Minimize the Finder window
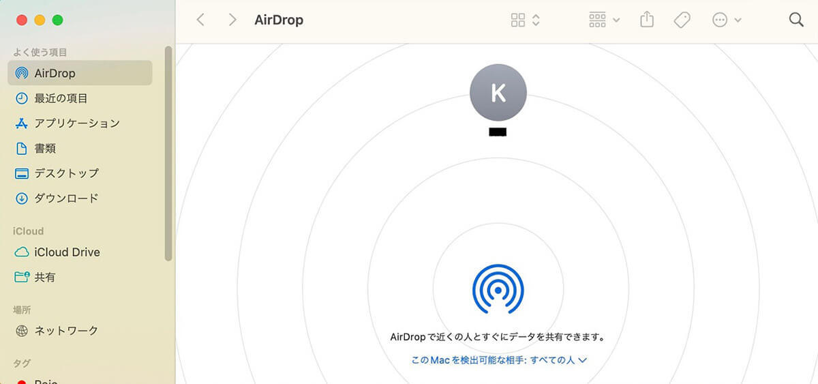Screen dimensions: 818x384 40,20
